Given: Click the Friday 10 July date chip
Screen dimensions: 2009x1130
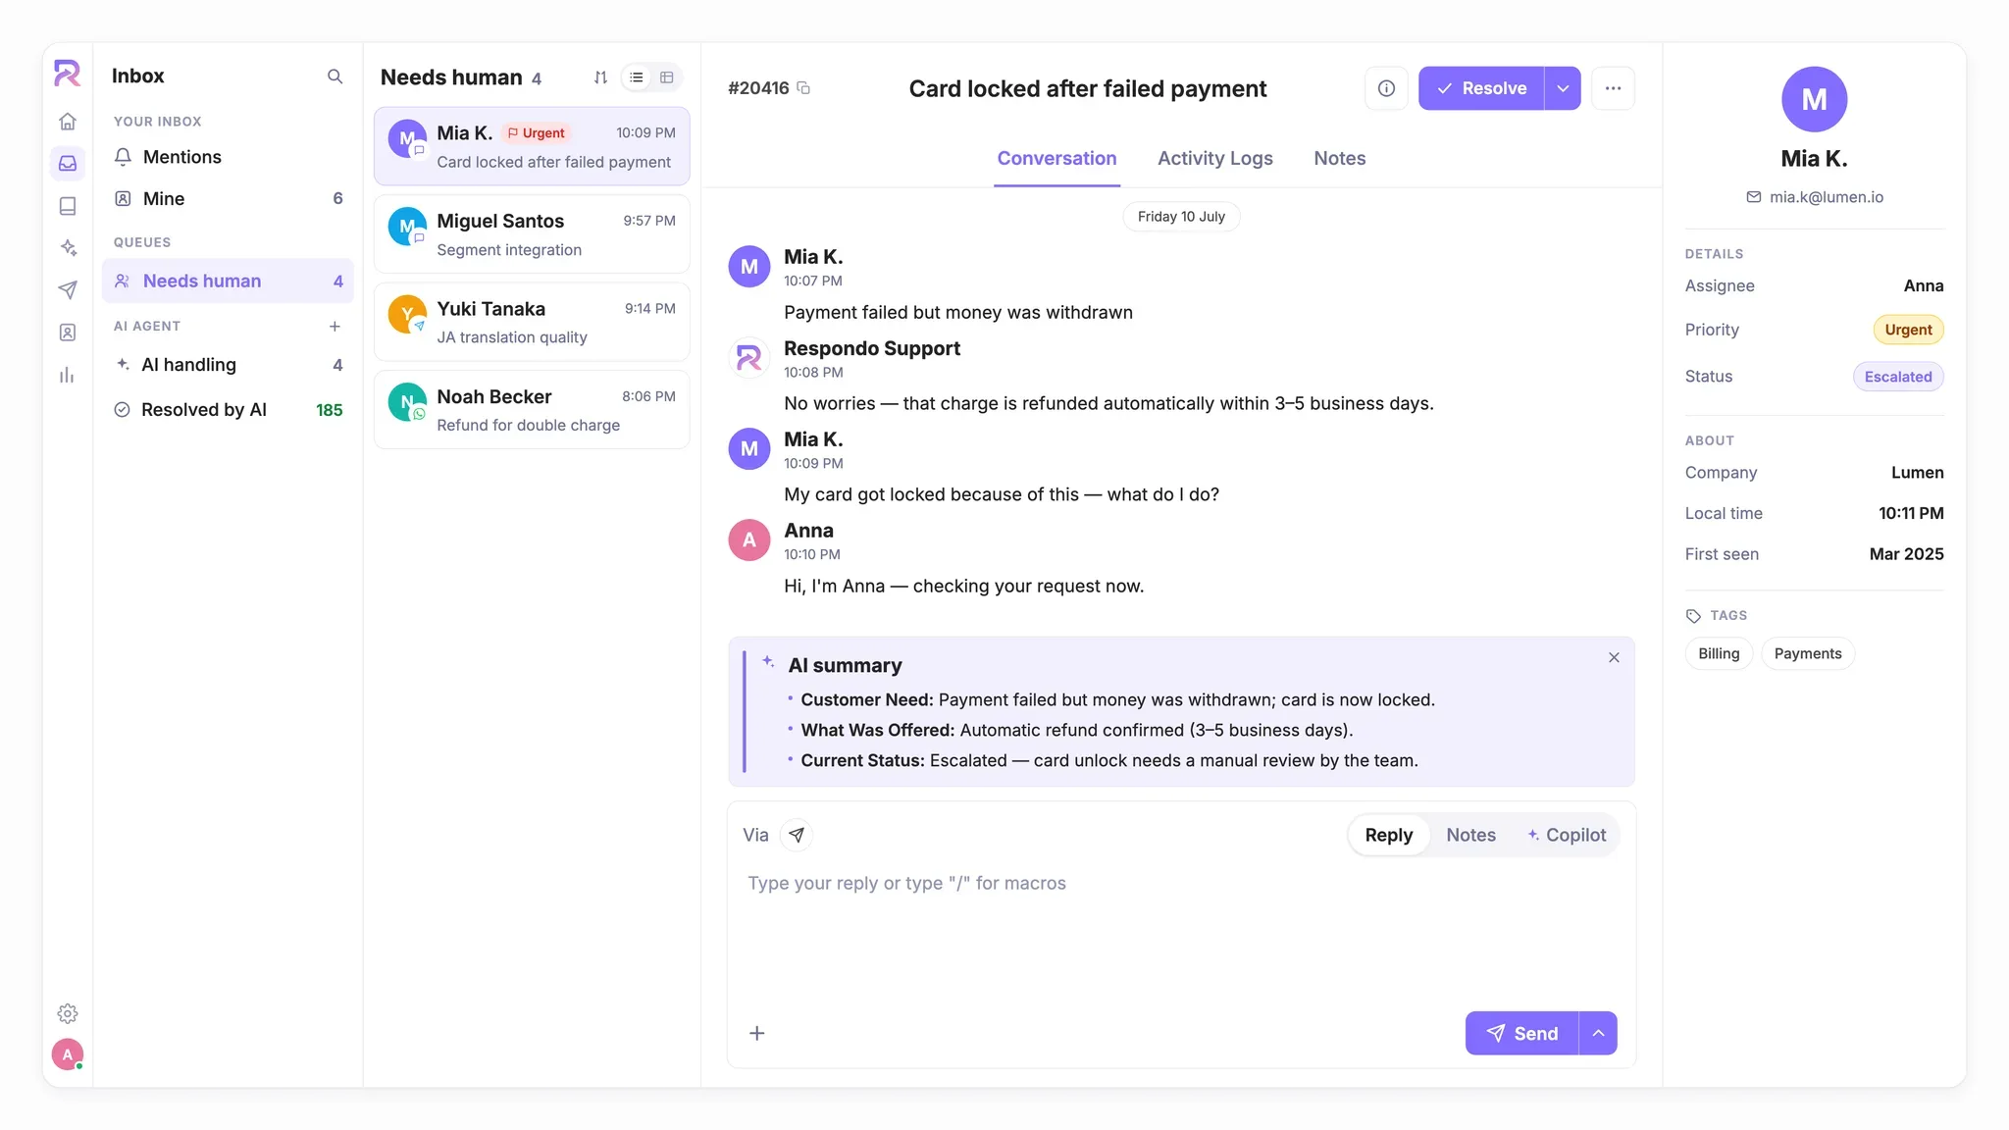Looking at the screenshot, I should (1181, 217).
